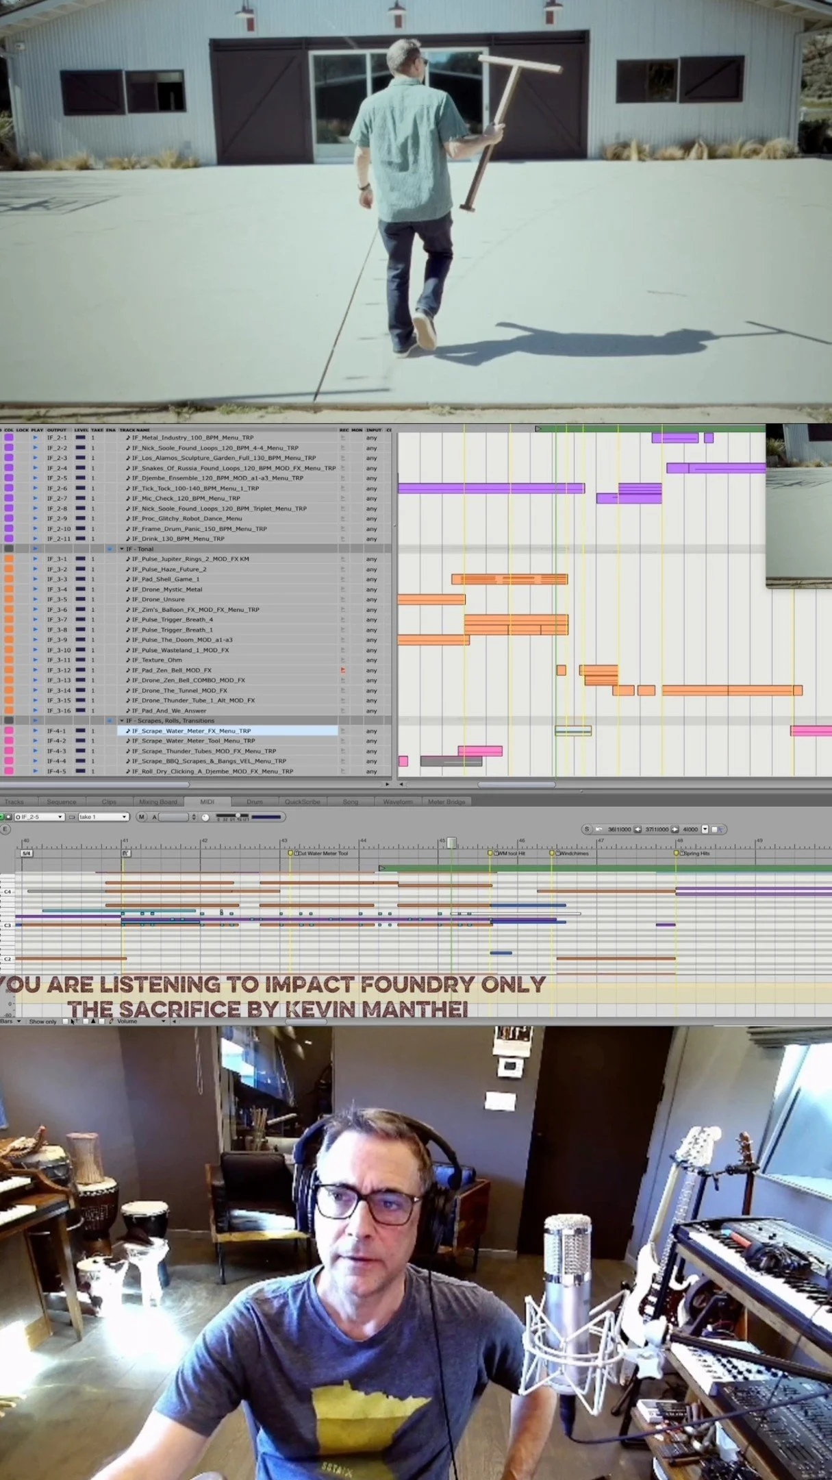Click the pink color swatch of track IF-4-2
The image size is (832, 1480).
(9, 741)
